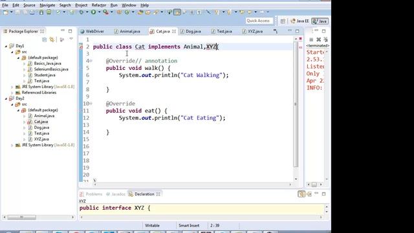Click the red error indicator atop overview ruler
The image size is (414, 233).
300,39
